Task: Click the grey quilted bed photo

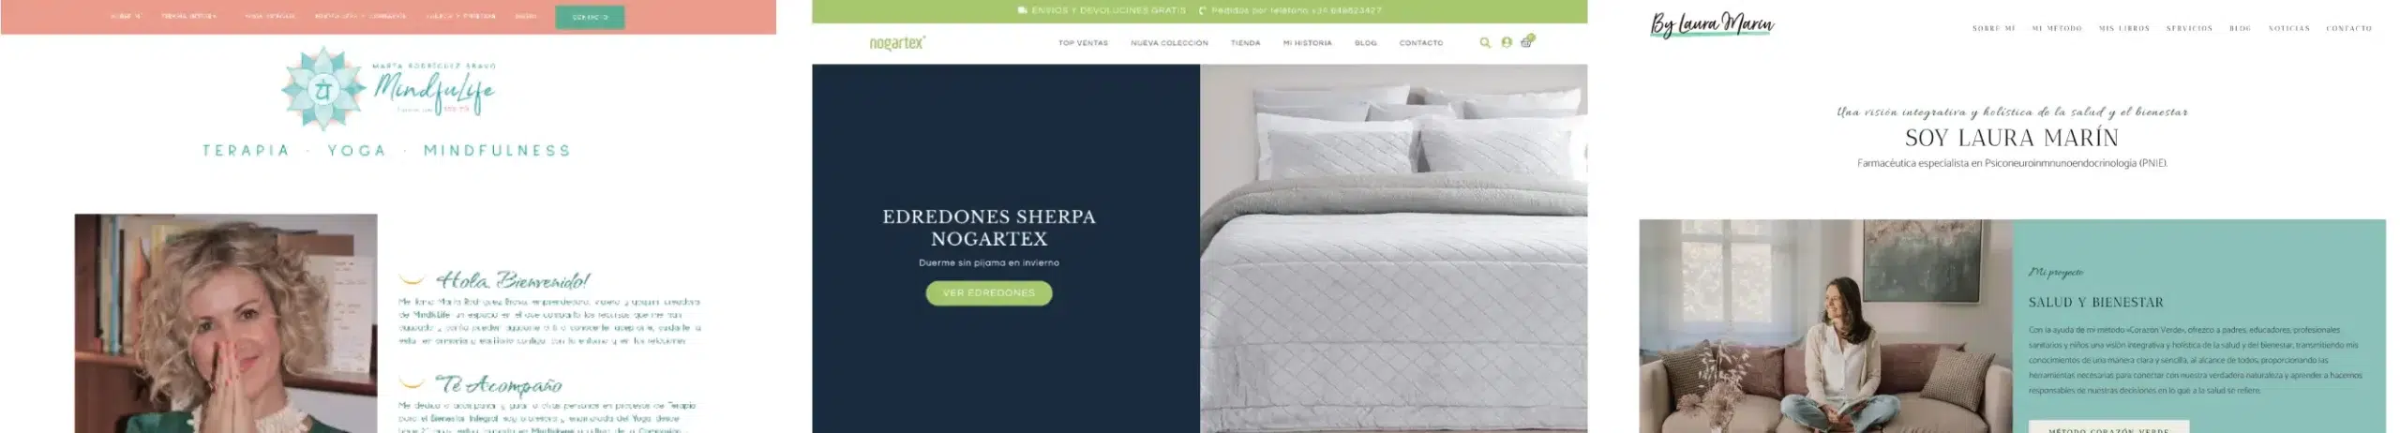Action: tap(1393, 248)
